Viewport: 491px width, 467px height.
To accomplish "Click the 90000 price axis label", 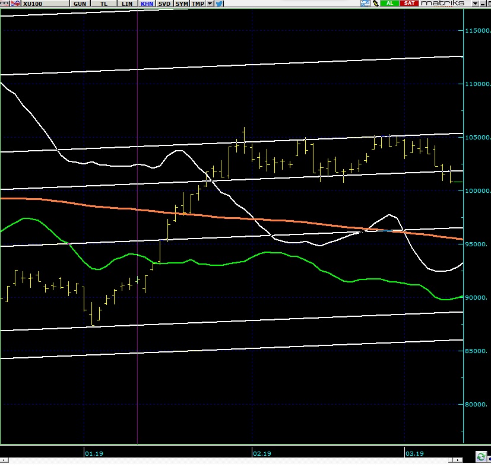I will tap(476, 298).
